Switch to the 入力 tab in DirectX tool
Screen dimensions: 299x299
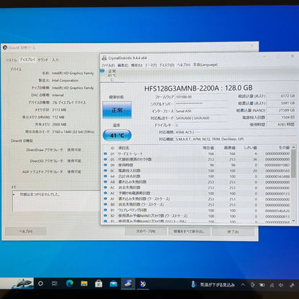(x=55, y=60)
